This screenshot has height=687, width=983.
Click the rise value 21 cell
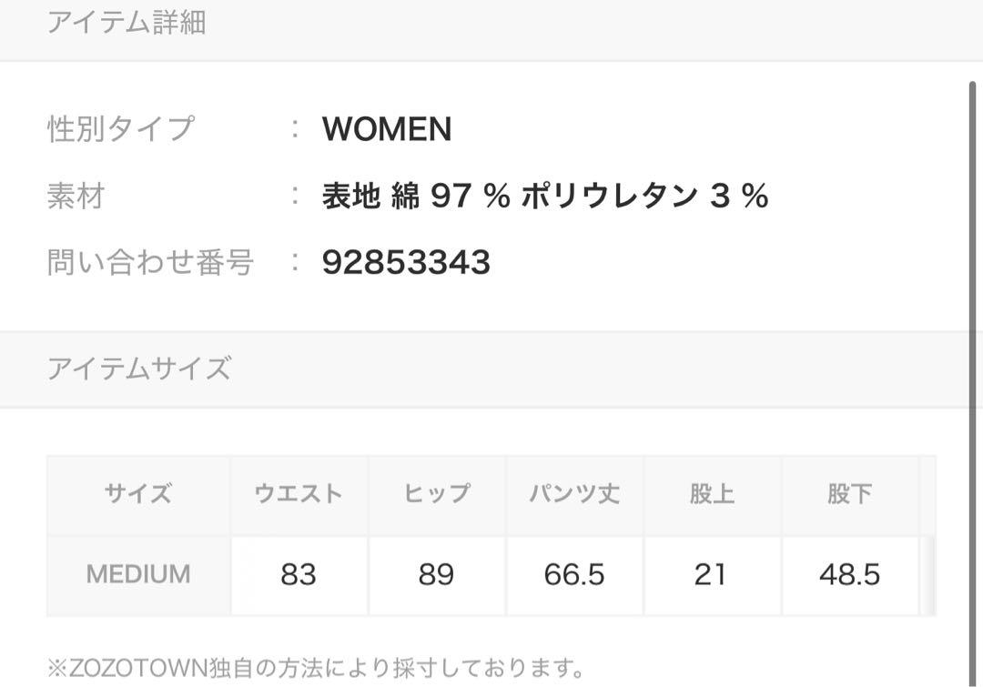click(712, 575)
